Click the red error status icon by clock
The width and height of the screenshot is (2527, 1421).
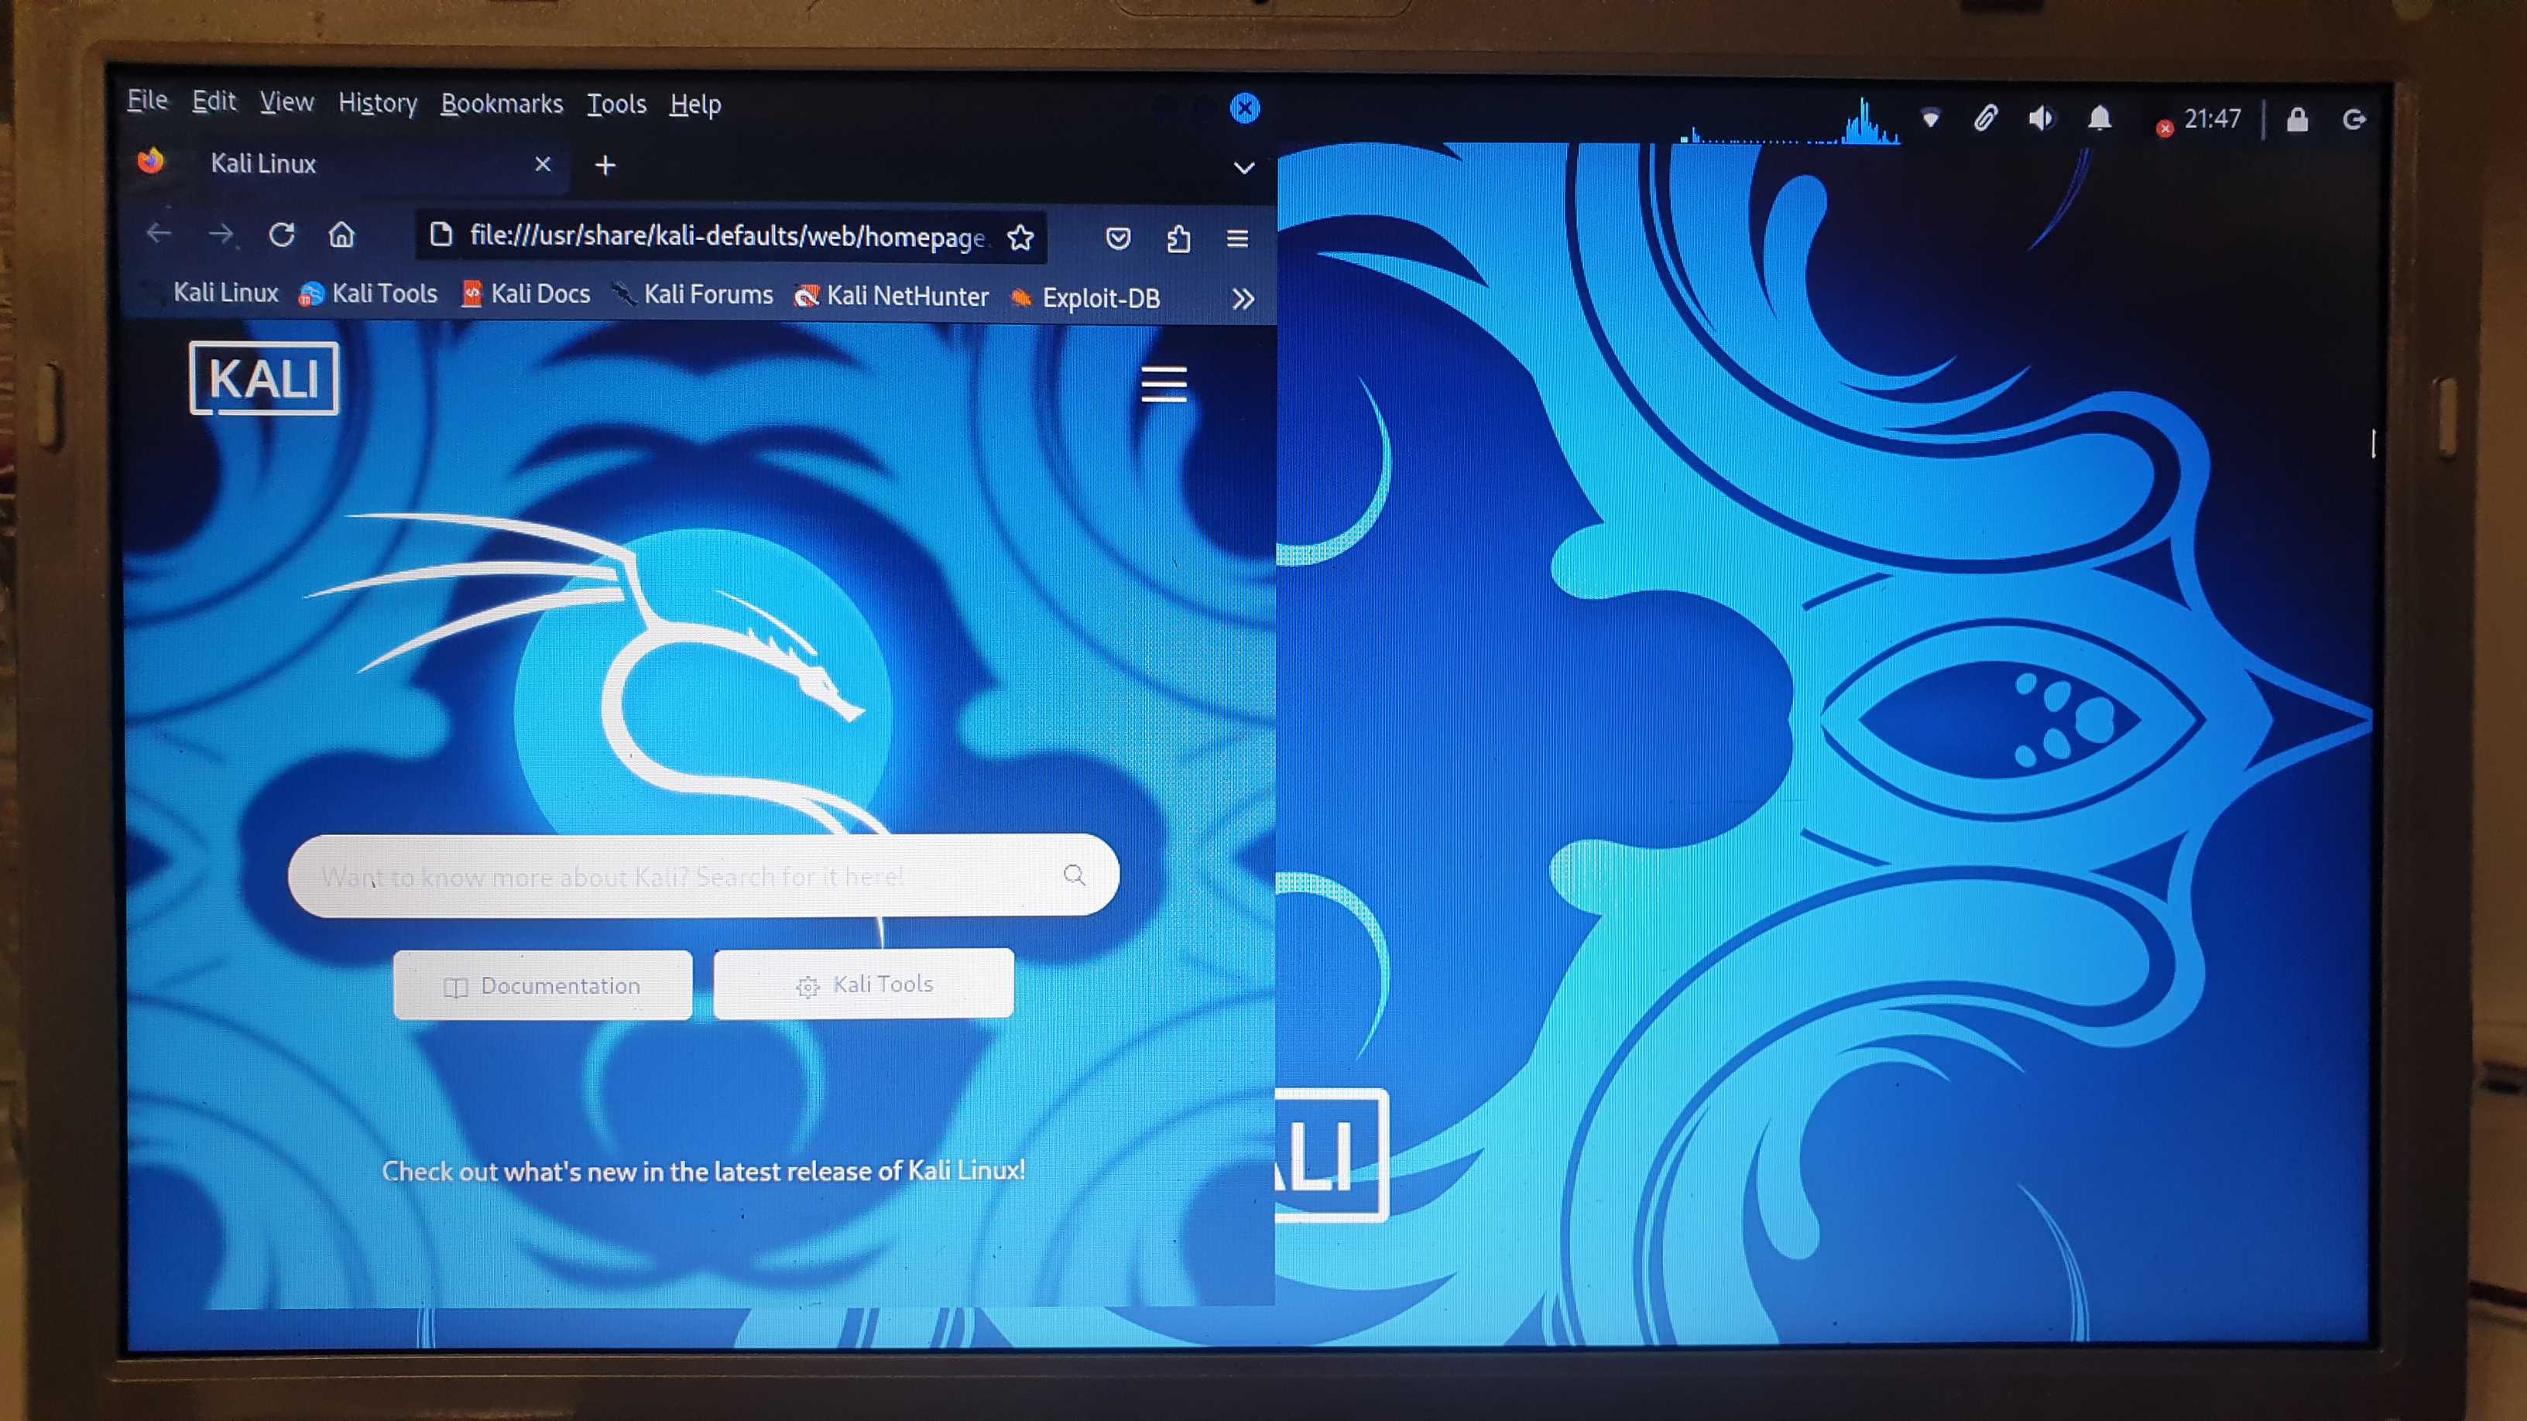[x=2164, y=128]
